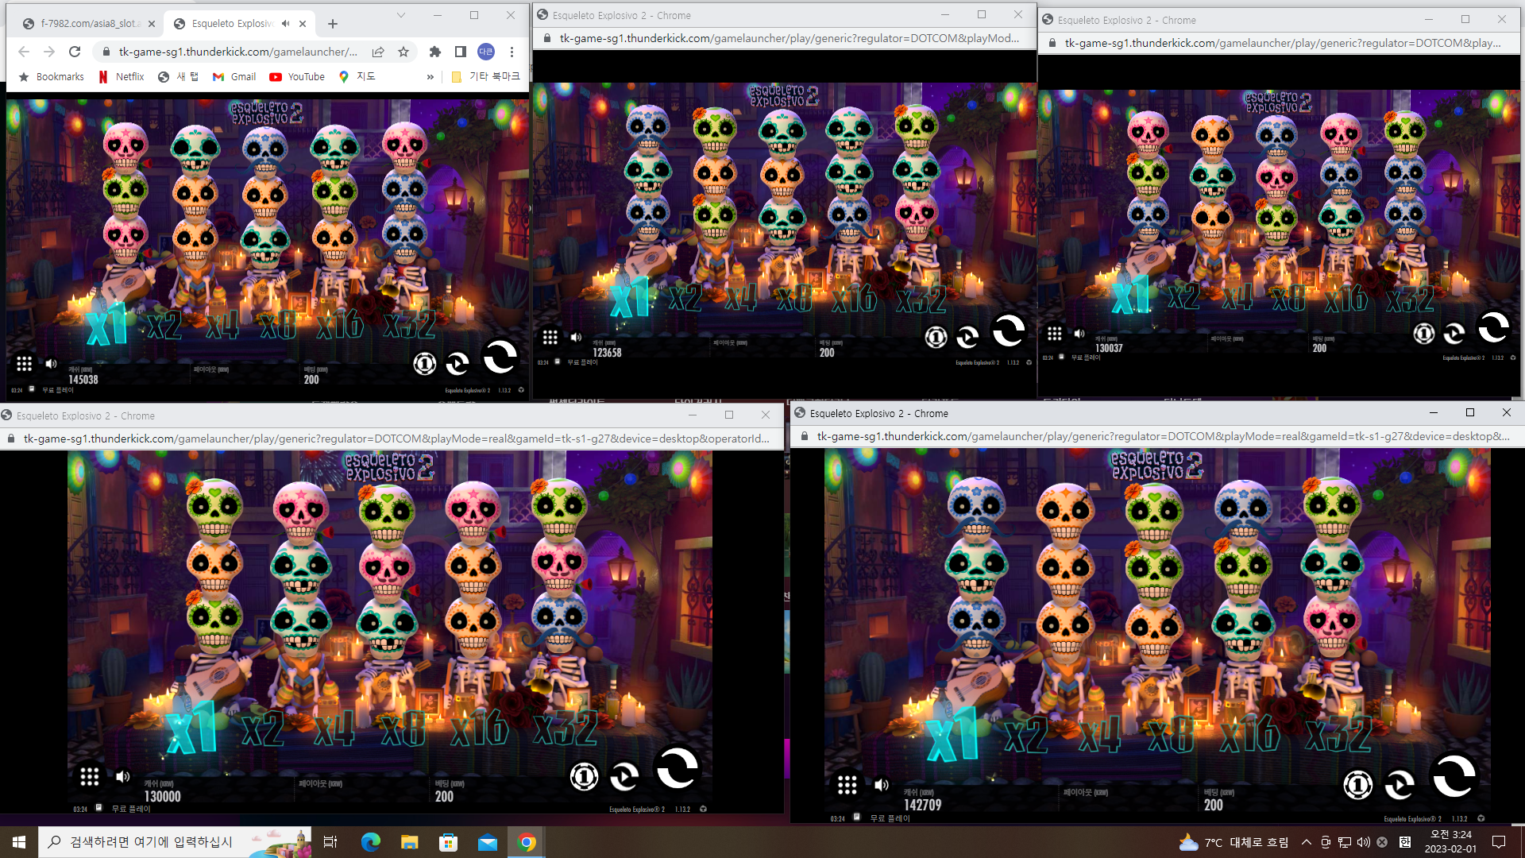The image size is (1525, 858).
Task: Launch Microsoft Edge from the taskbar
Action: (370, 842)
